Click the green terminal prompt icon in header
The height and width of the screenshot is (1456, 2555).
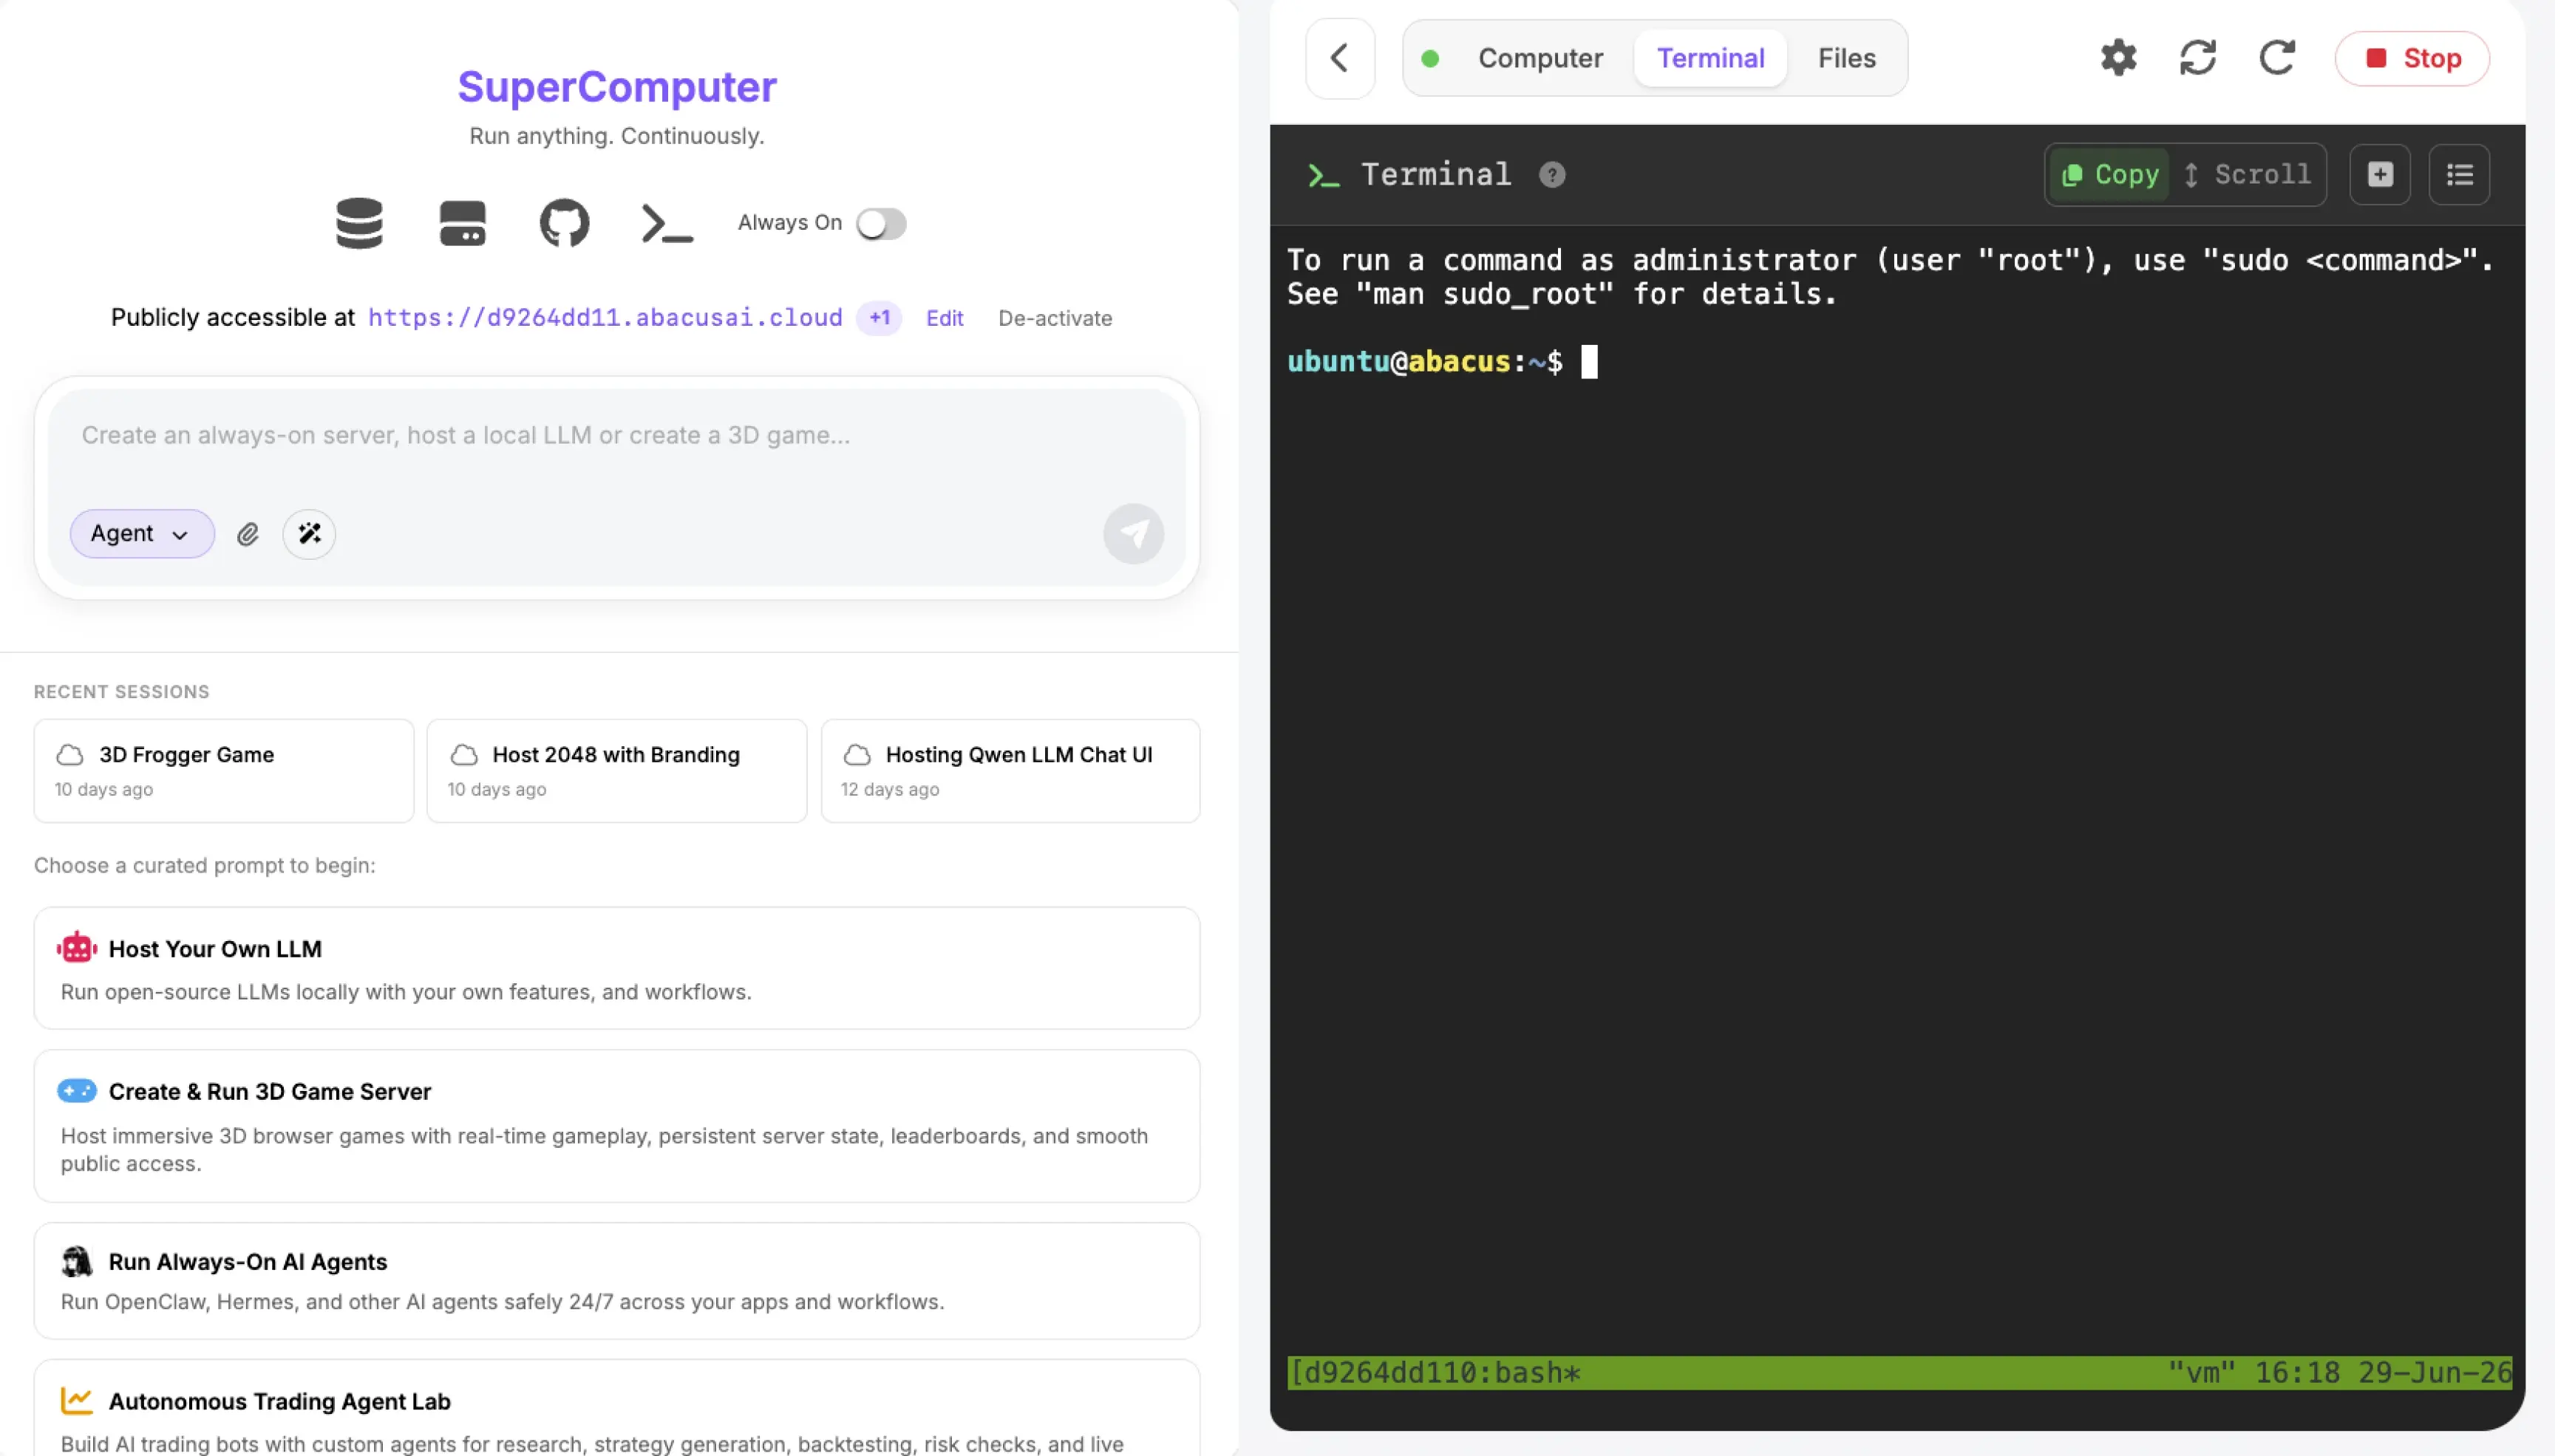pyautogui.click(x=1324, y=176)
